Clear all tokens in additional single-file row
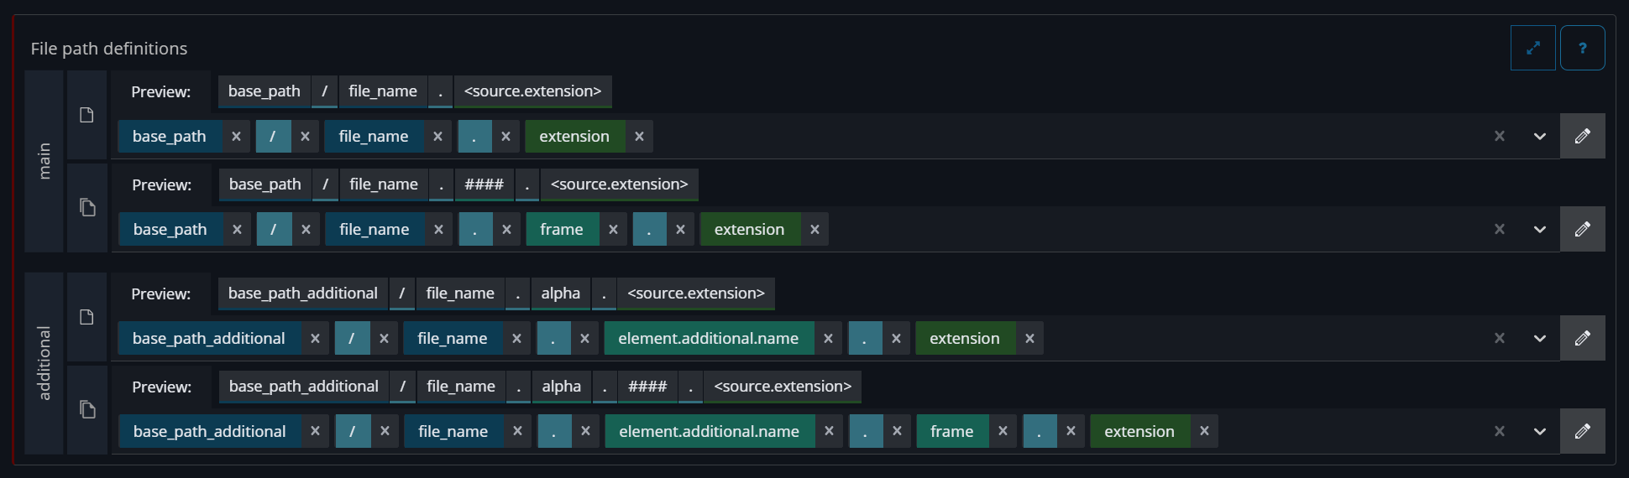Screen dimensions: 1629x478 click(x=1499, y=338)
